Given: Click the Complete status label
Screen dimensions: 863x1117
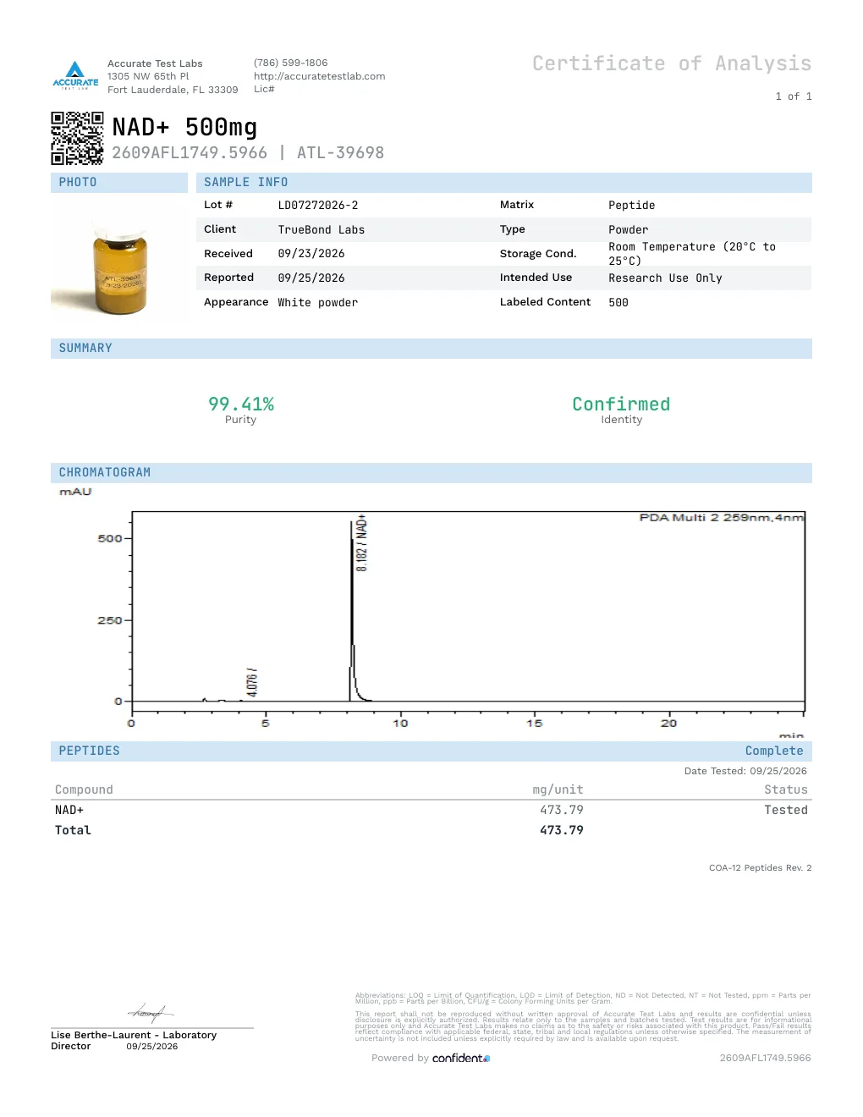Looking at the screenshot, I should 774,751.
